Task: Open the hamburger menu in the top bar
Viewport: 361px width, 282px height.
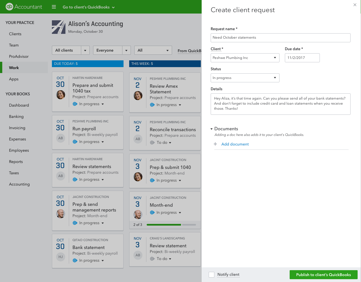Action: click(x=54, y=7)
